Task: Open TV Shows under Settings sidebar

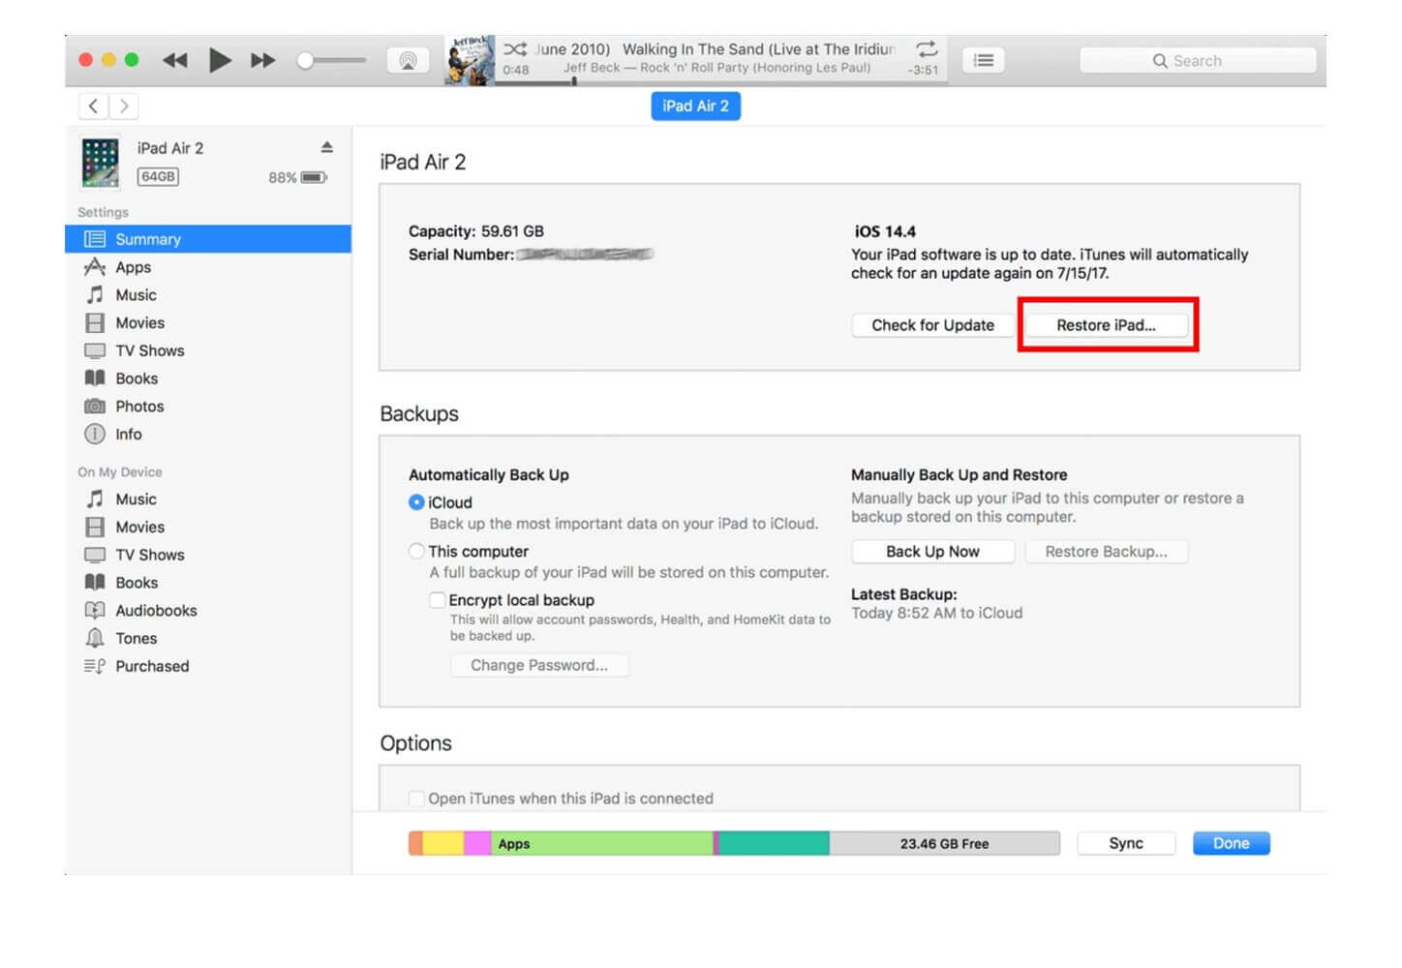Action: coord(208,350)
